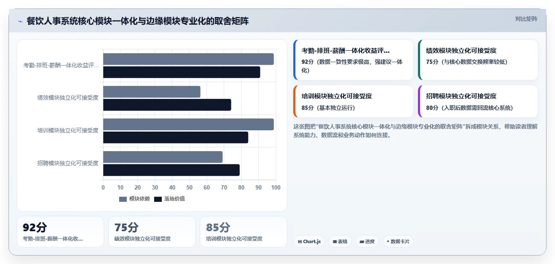Click the 对比矩阵 label in the header

tap(526, 19)
